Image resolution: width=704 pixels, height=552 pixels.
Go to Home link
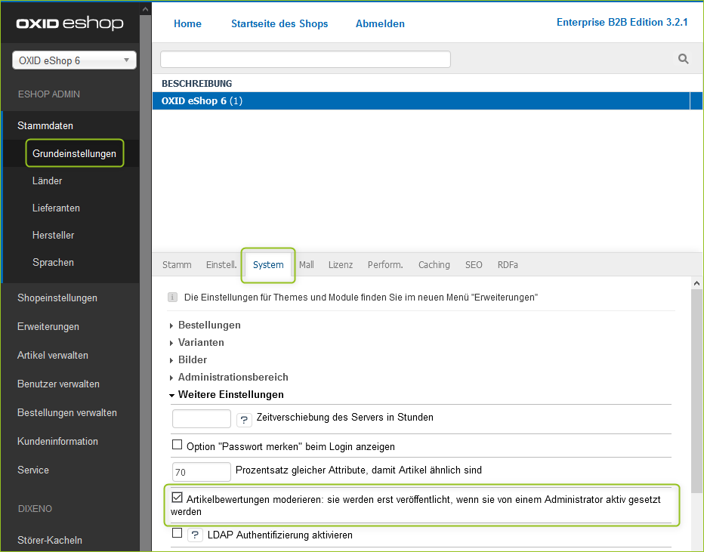(x=187, y=23)
